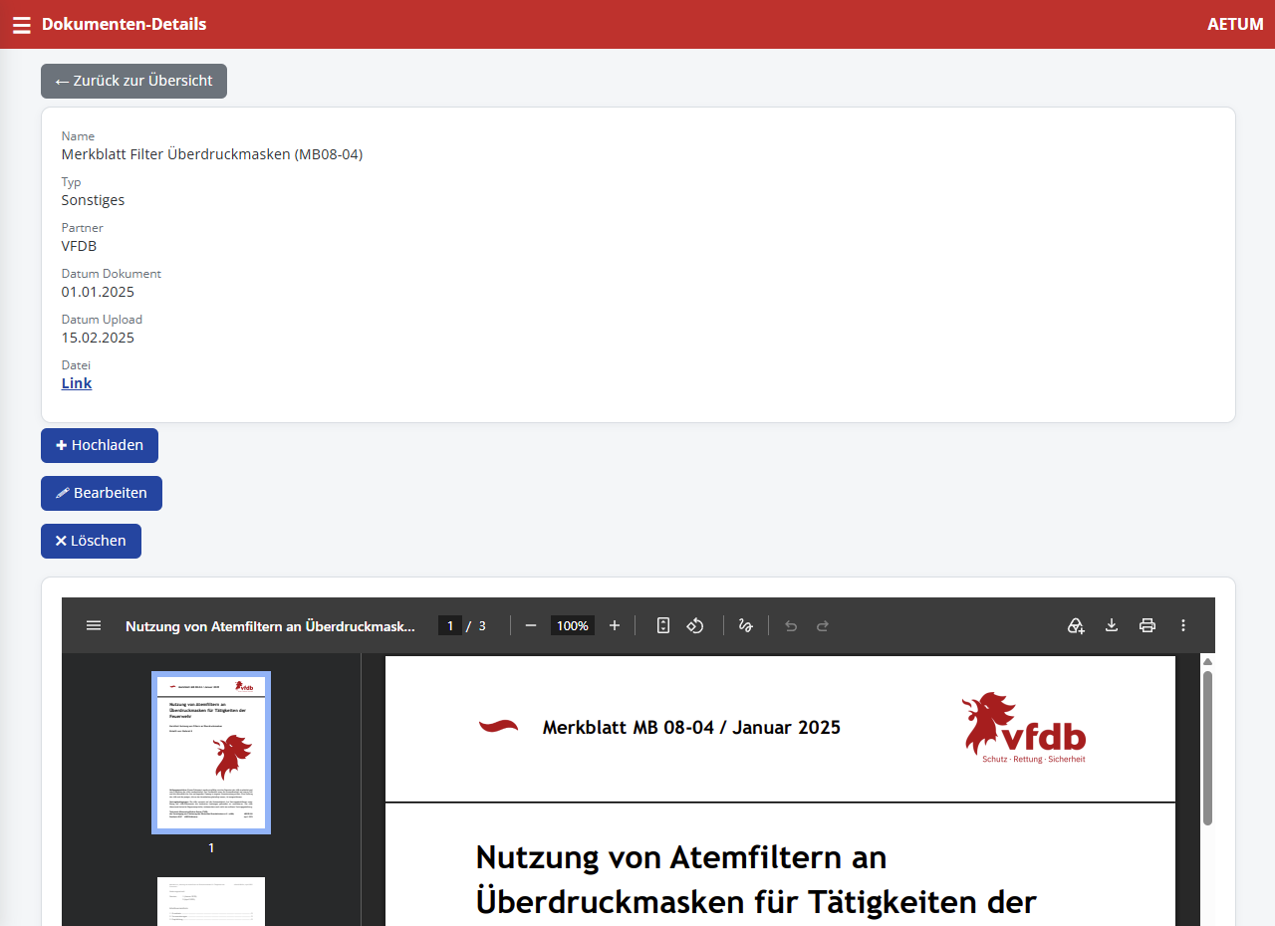The width and height of the screenshot is (1275, 926).
Task: Select page 1 thumbnail in sidebar
Action: (x=211, y=753)
